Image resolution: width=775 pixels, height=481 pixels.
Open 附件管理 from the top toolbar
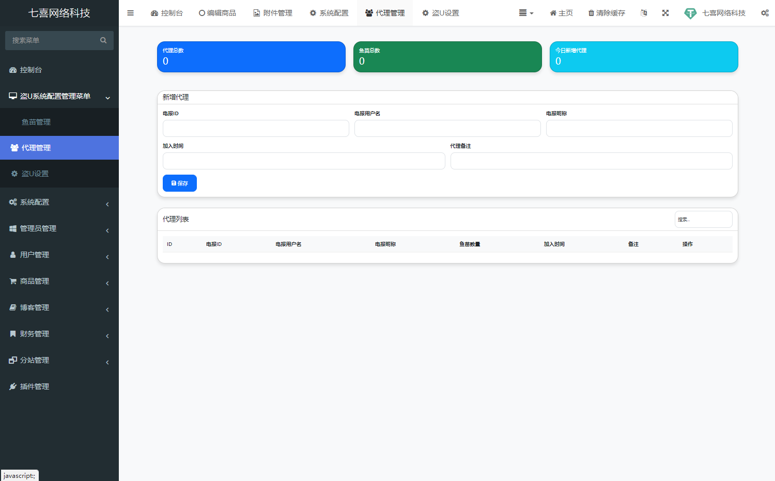[x=272, y=13]
